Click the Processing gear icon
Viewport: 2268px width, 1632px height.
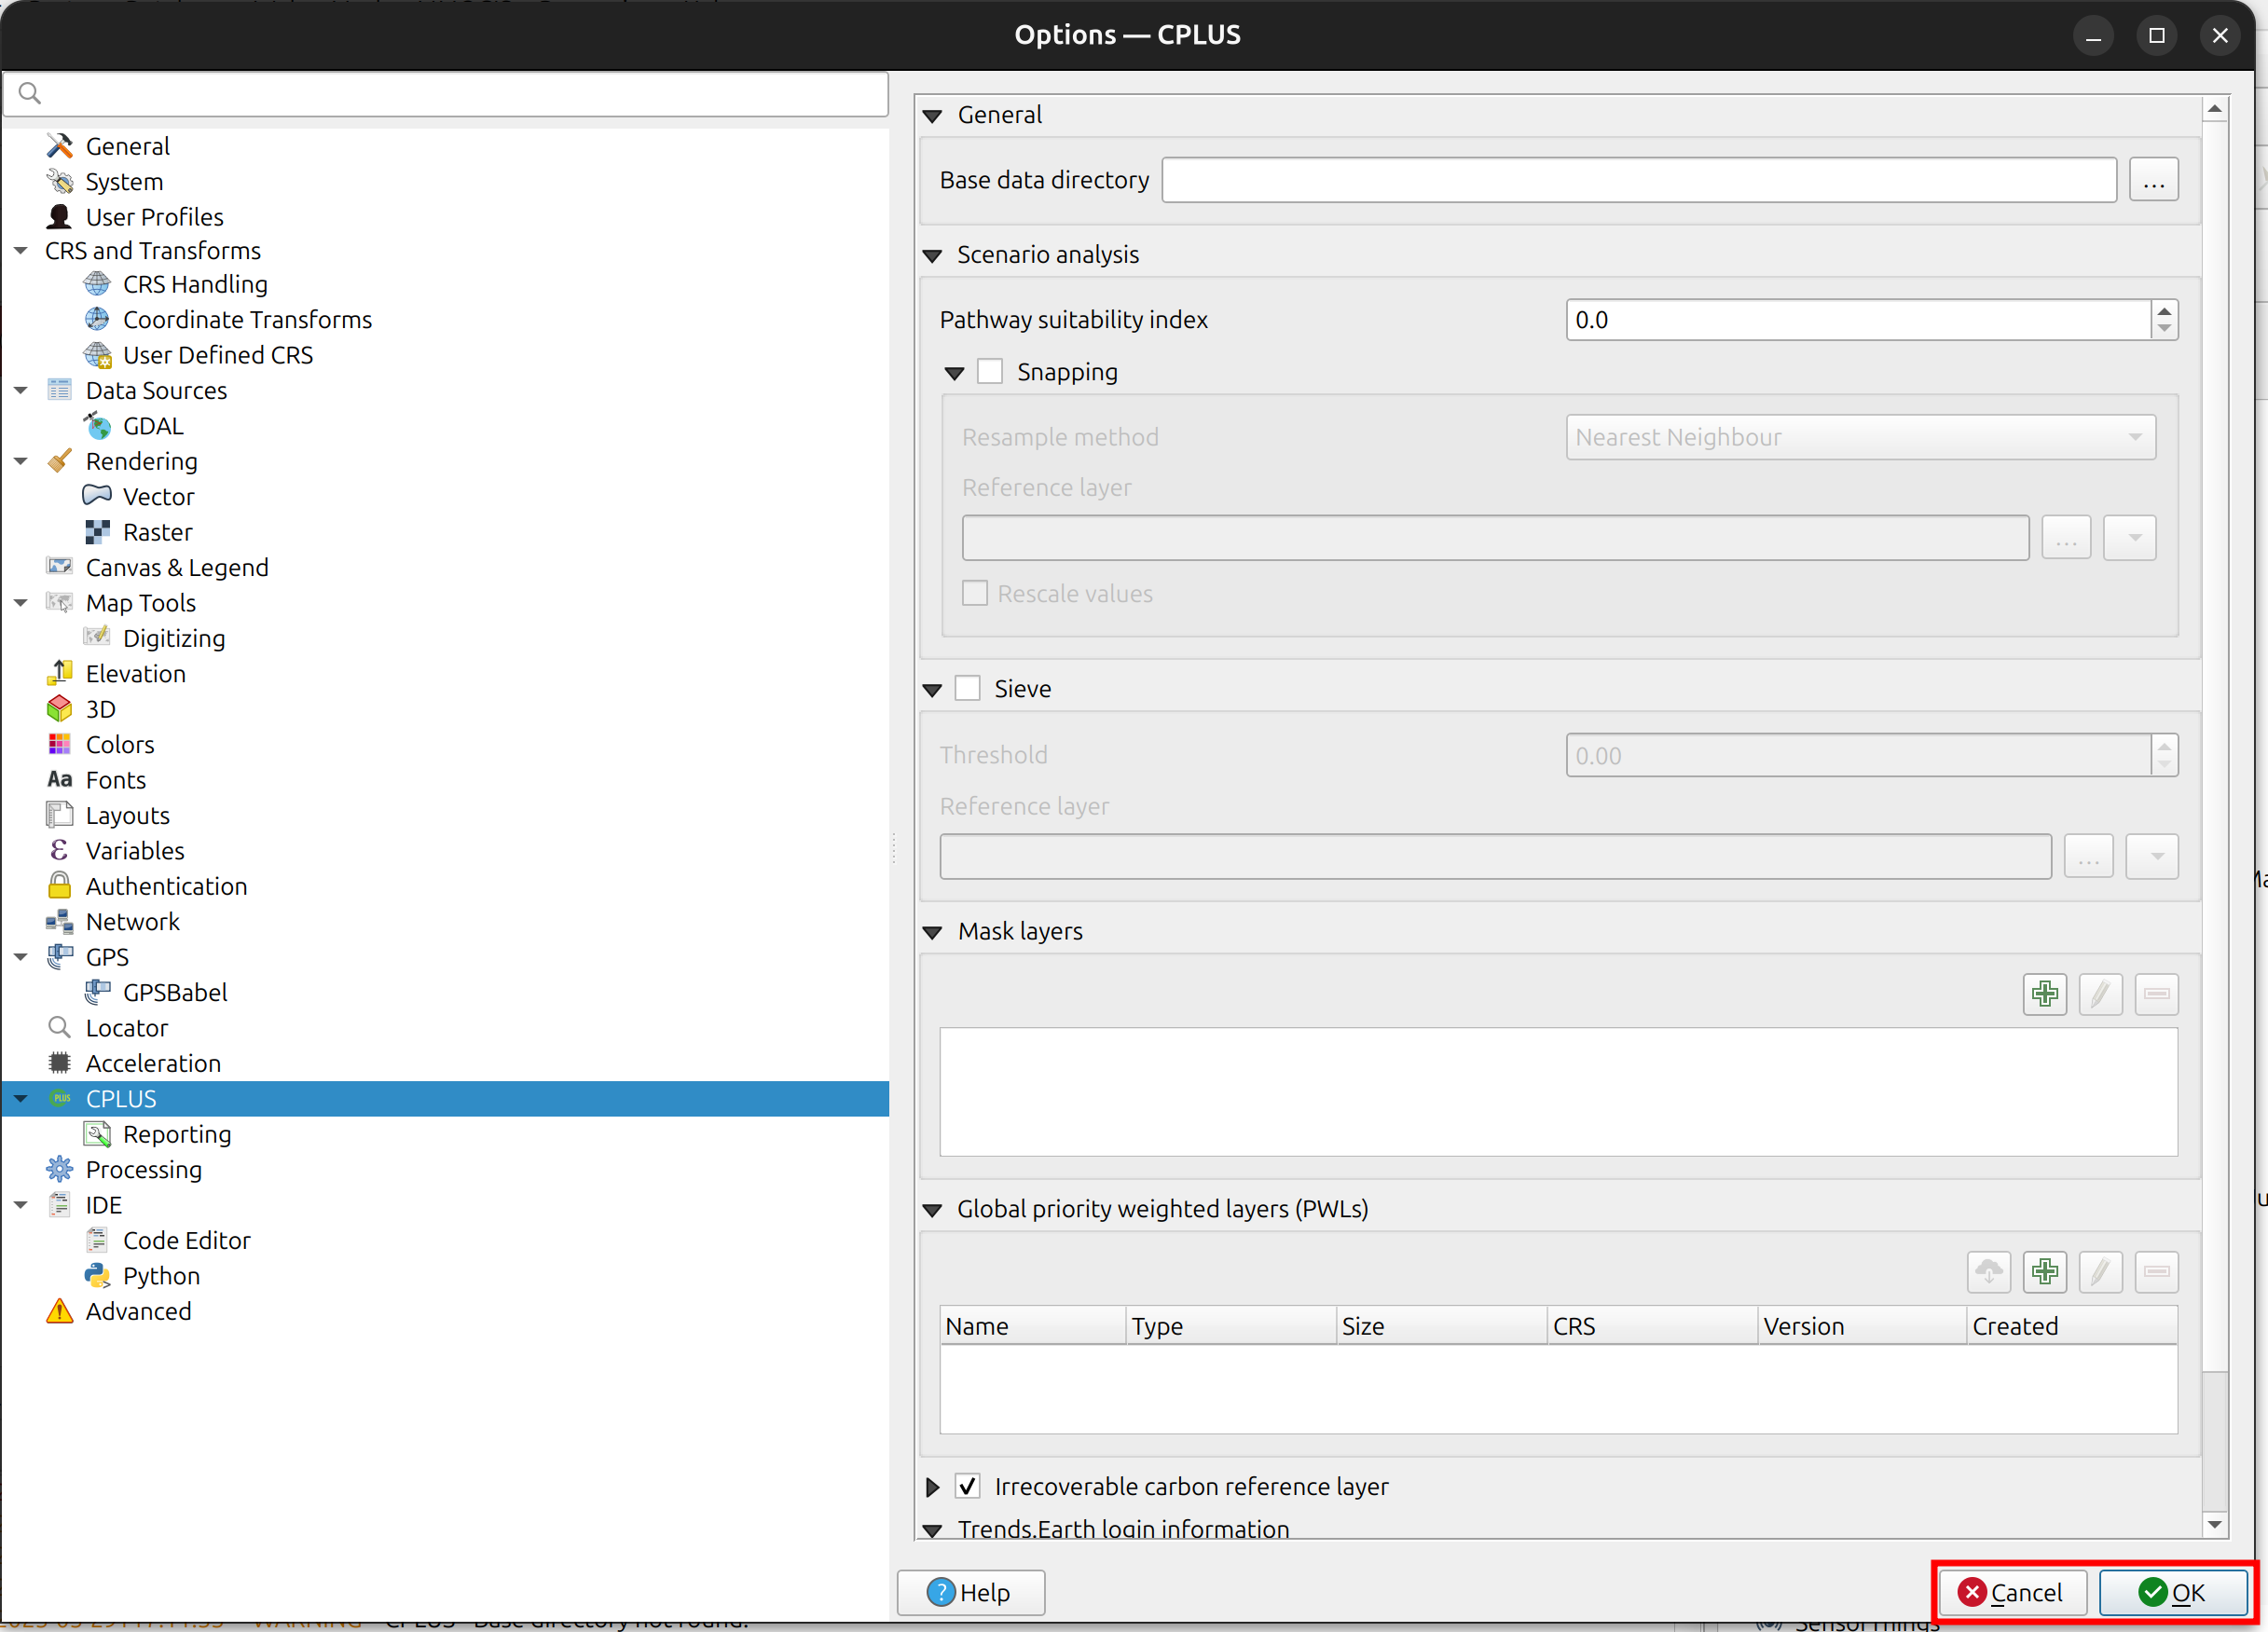click(x=60, y=1169)
